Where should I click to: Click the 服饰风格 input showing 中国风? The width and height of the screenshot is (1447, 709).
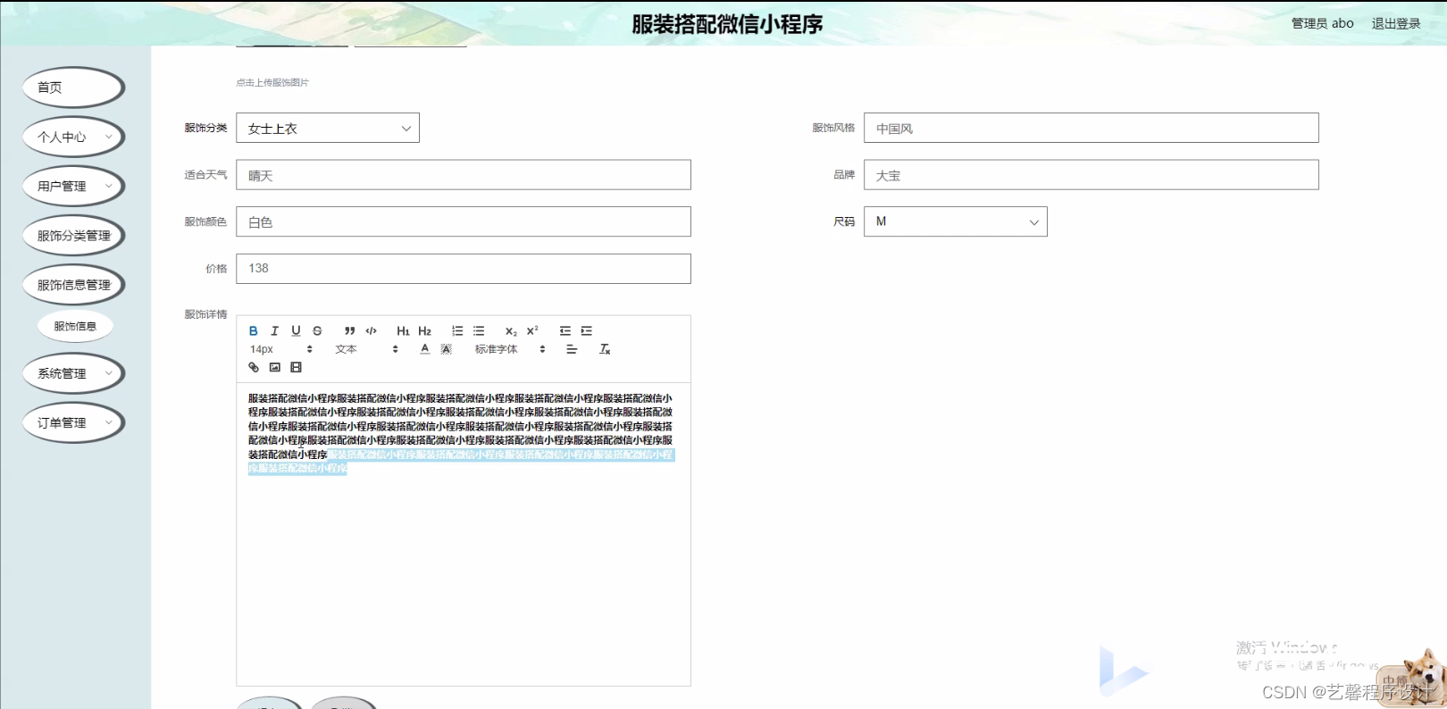coord(1091,128)
